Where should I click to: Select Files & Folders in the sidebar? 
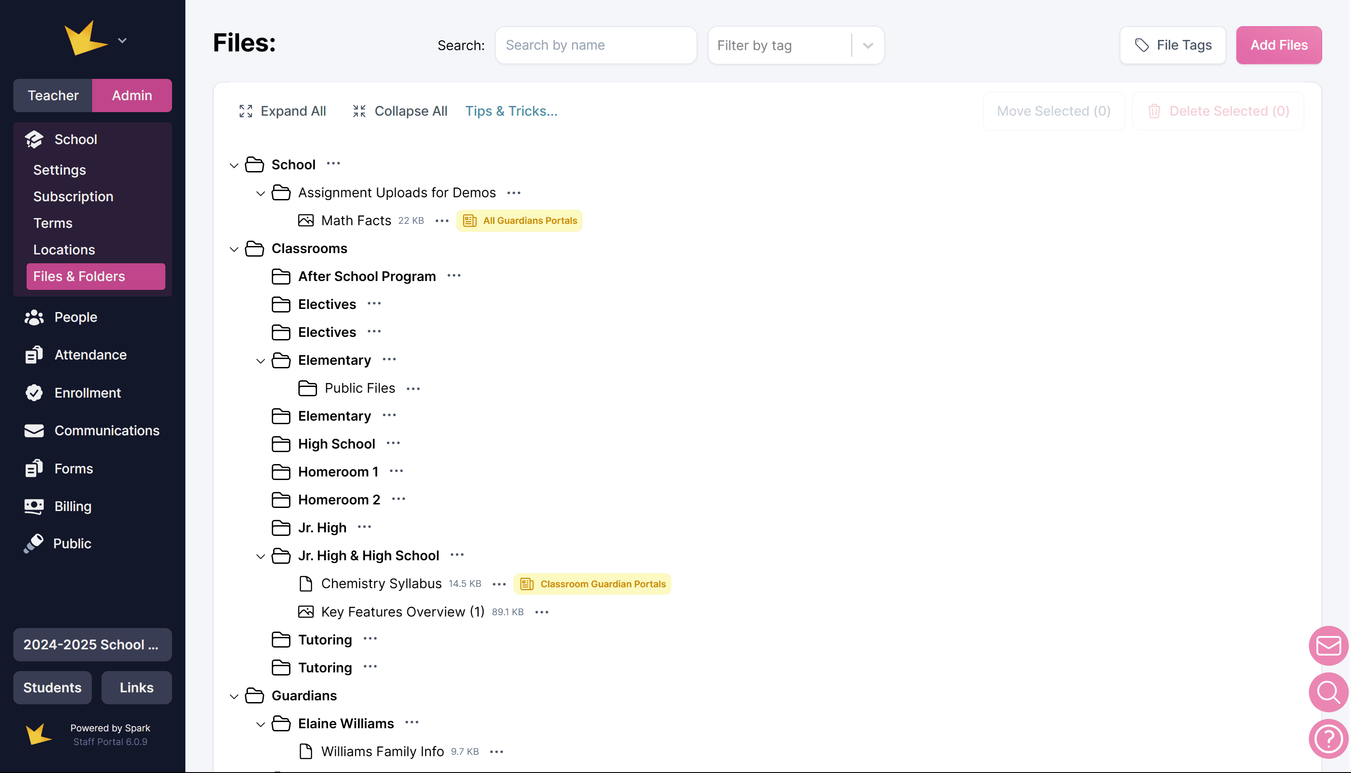(79, 276)
